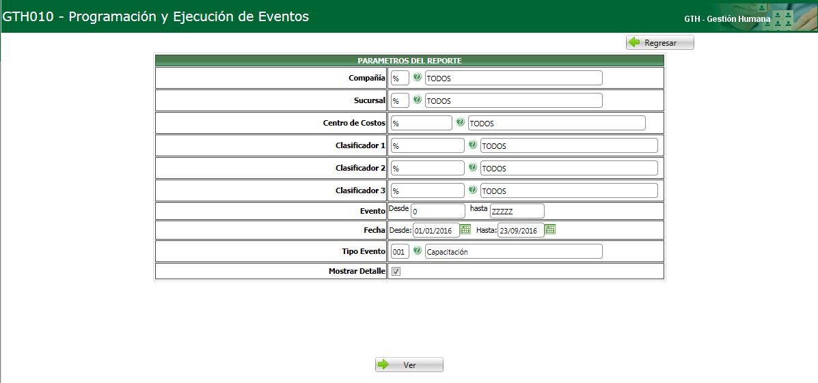
Task: Click the Mostrar Detalle label
Action: pos(357,271)
